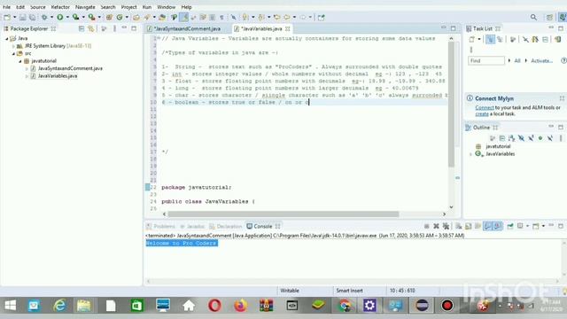Run the program with the green Run button
The height and width of the screenshot is (319, 567).
[x=60, y=17]
